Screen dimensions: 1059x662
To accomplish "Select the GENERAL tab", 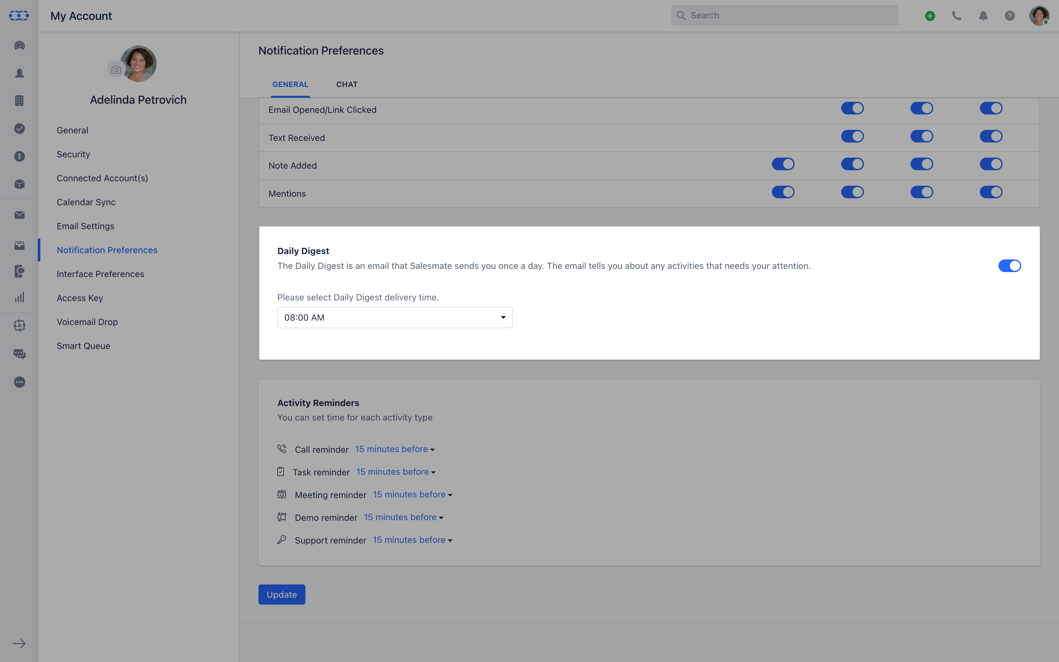I will pos(290,84).
